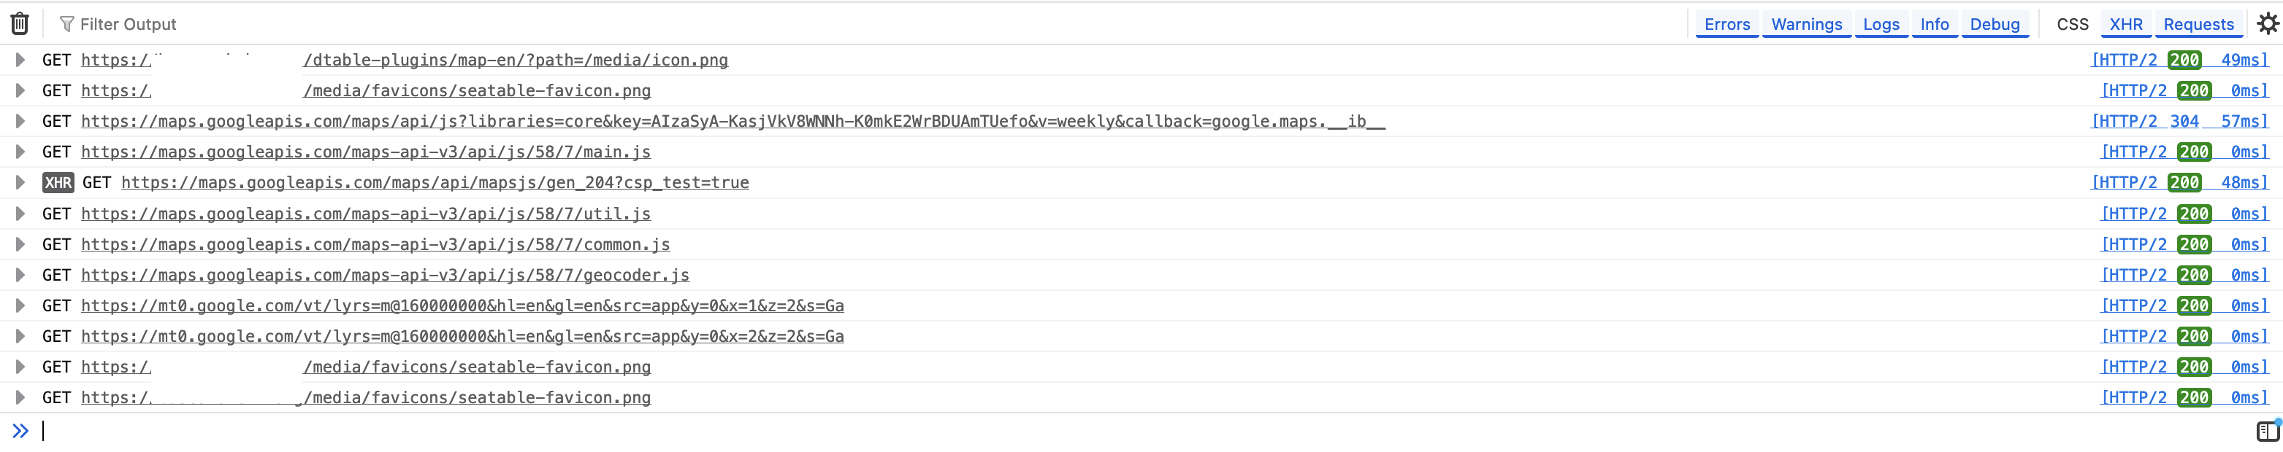Toggle the Requests filter

(2198, 25)
